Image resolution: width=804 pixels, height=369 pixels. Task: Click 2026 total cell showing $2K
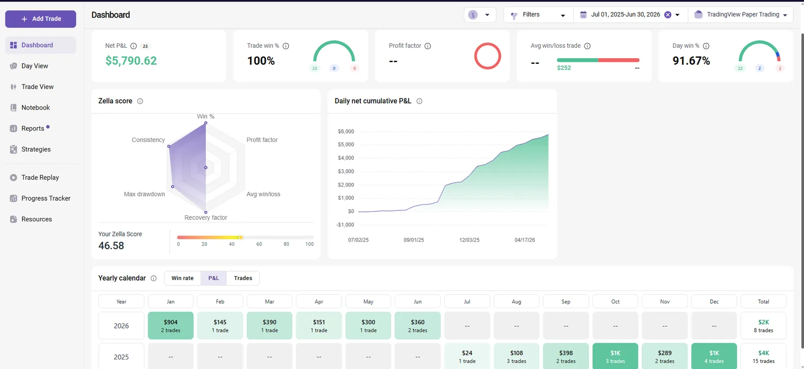coord(764,326)
